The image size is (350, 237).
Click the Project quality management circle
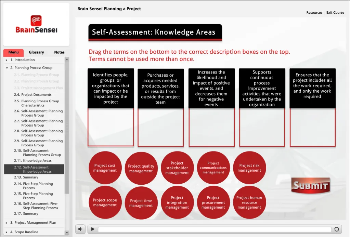(141, 168)
